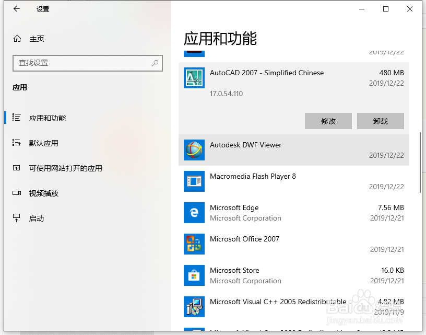Image resolution: width=426 pixels, height=335 pixels.
Task: Maximize the Settings window
Action: click(385, 9)
